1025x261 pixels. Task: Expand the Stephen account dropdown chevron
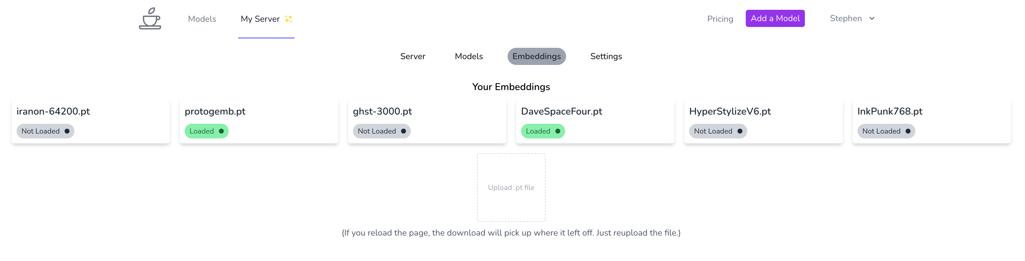[872, 19]
